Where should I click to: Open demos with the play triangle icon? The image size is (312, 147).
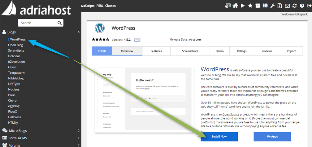243,6
